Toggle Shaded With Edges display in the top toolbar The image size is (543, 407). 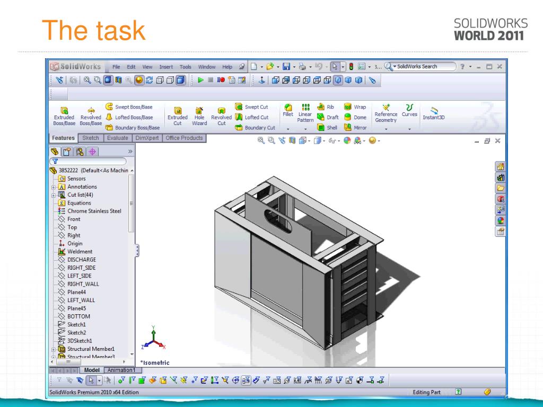(180, 81)
